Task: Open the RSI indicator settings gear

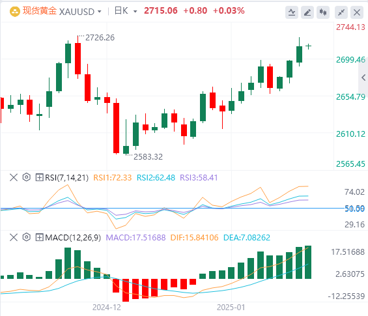Action: [x=27, y=177]
